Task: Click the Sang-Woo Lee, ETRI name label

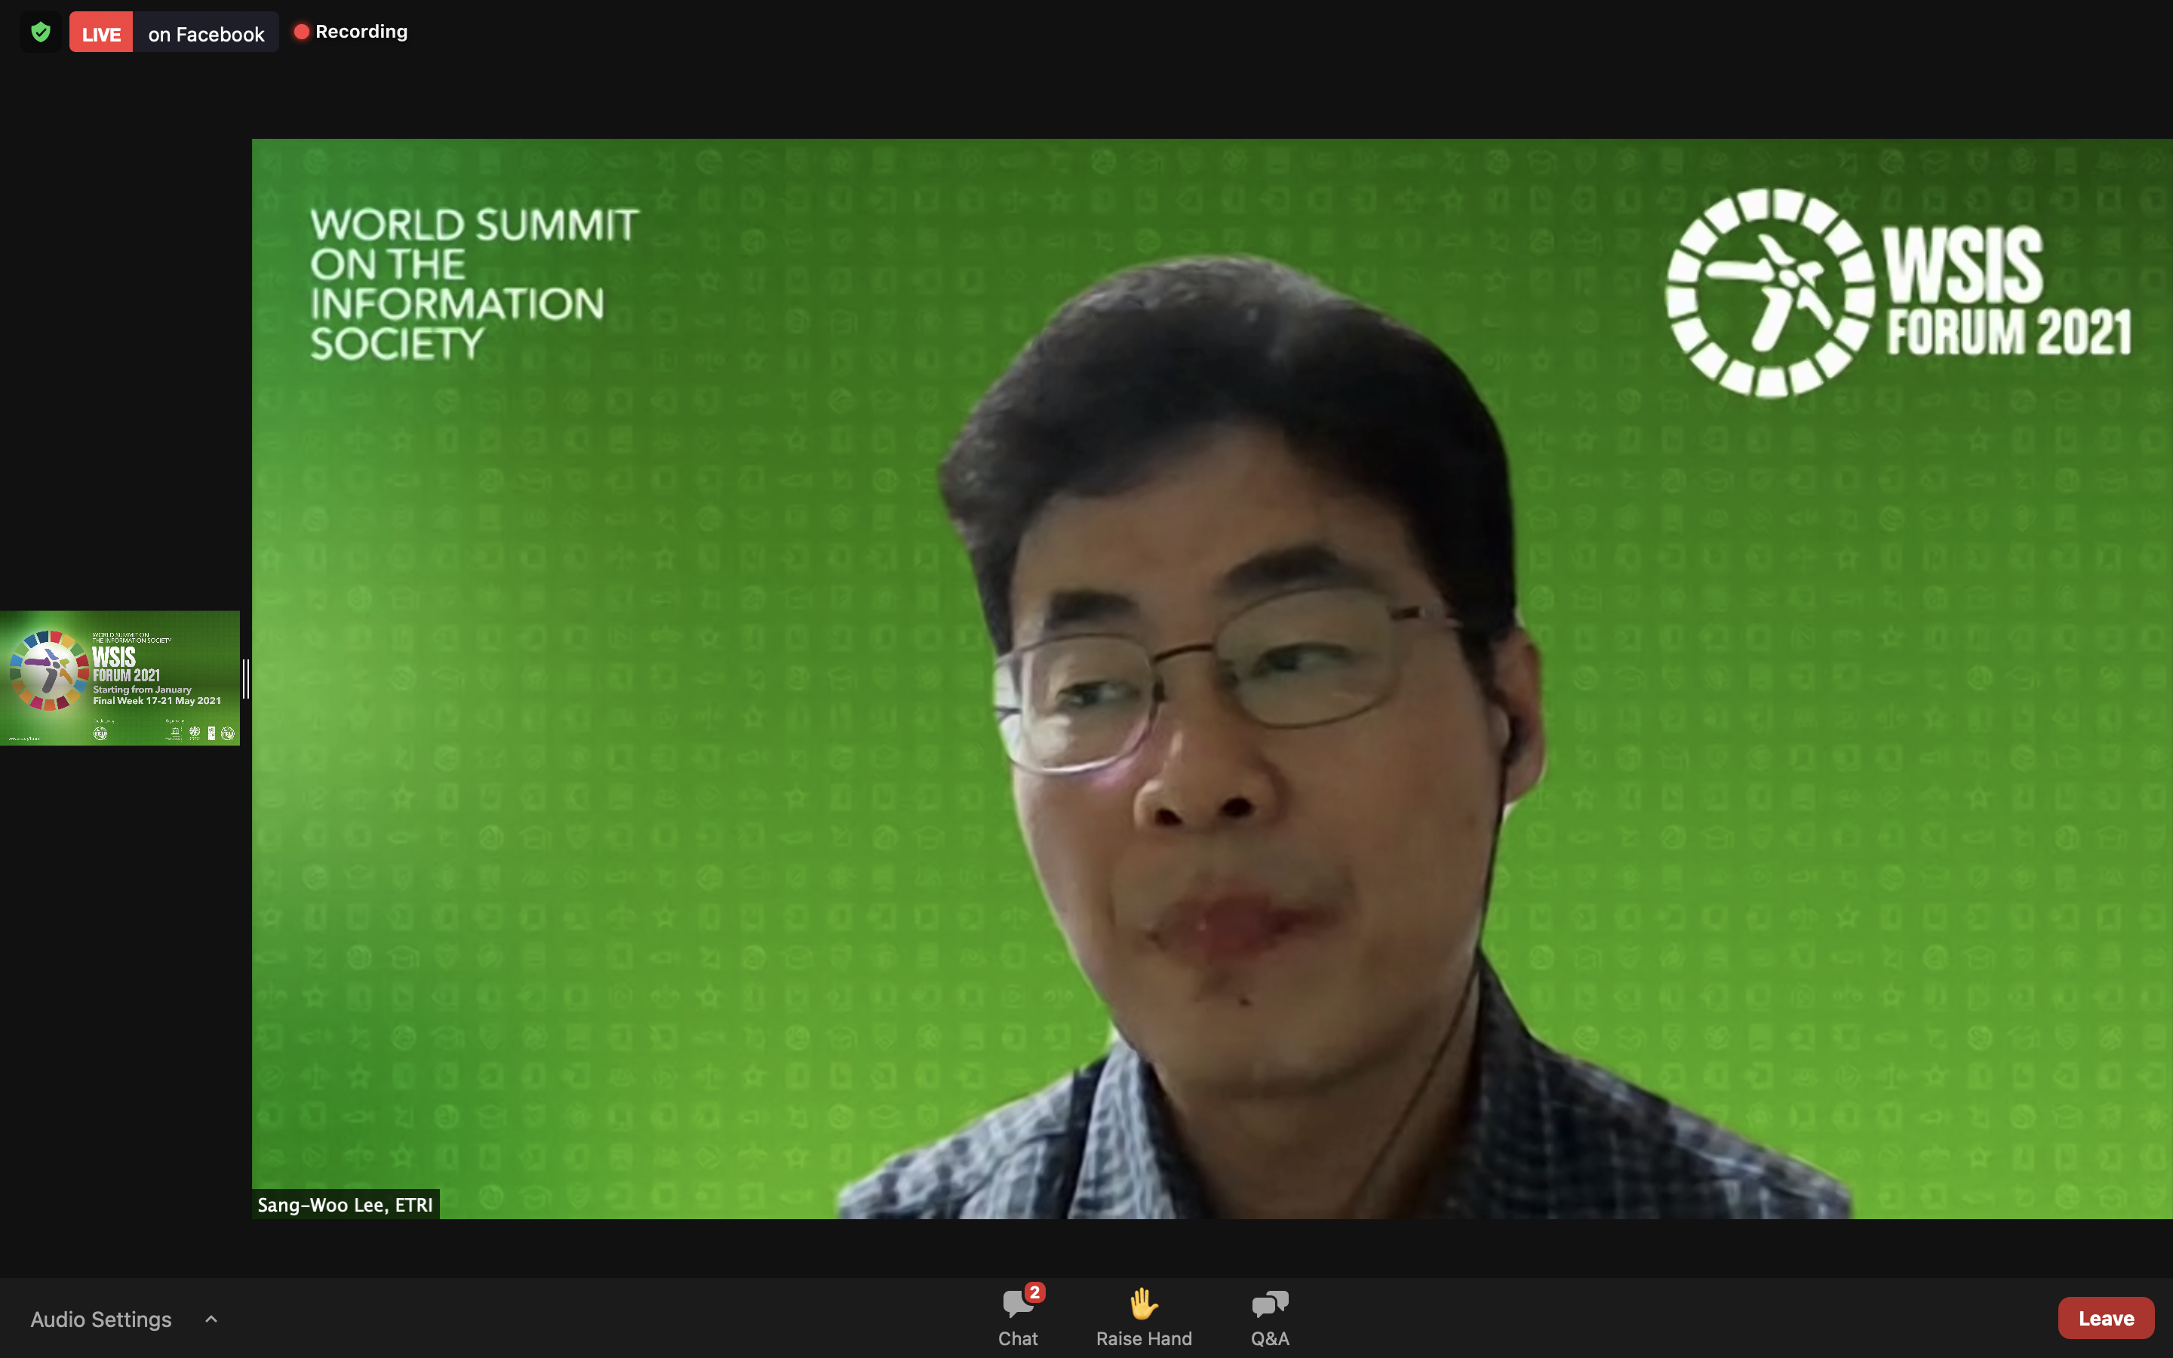Action: click(346, 1204)
